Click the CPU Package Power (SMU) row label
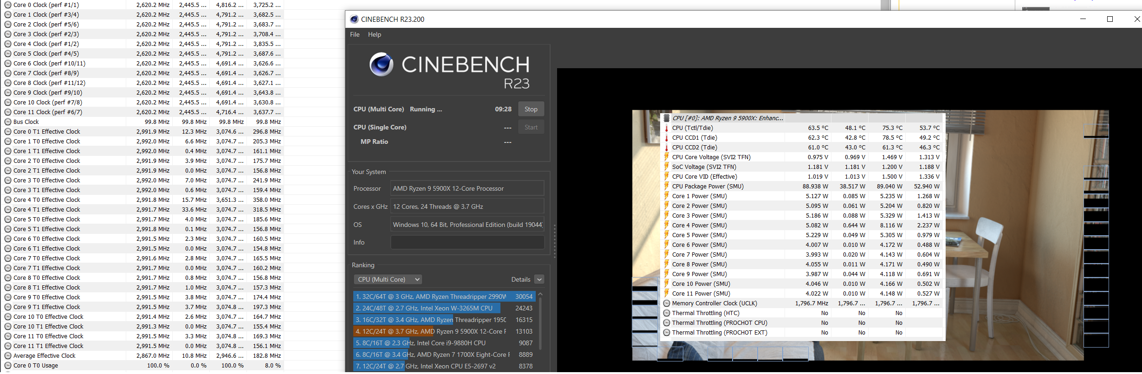The width and height of the screenshot is (1142, 374). (708, 186)
